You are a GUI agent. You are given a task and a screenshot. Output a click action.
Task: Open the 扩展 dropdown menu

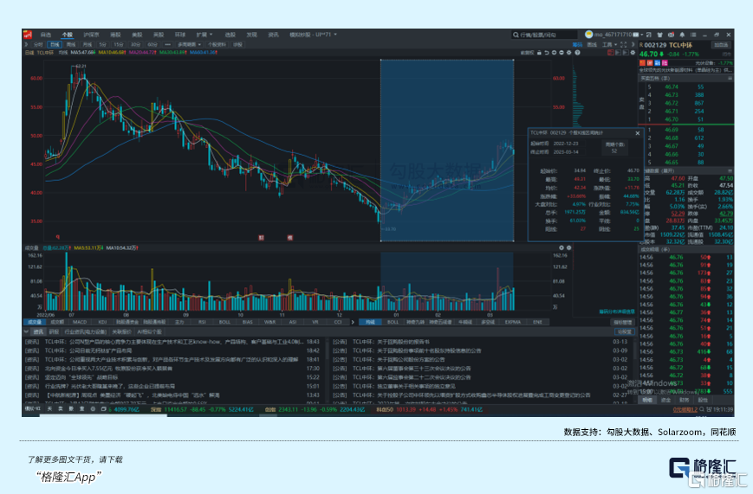204,35
